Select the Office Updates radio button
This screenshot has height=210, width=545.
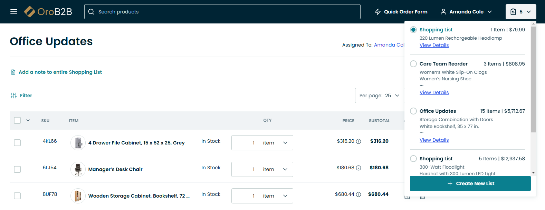coord(413,111)
